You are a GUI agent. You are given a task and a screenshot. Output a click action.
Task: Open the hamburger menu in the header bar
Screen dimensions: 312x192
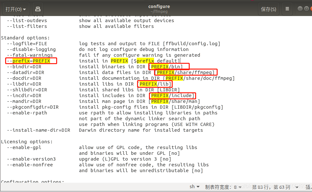click(x=287, y=9)
